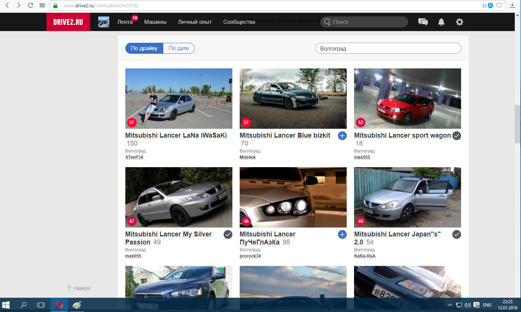Screen dimensions: 521x312
Task: Open the speed dial grid icon
Action: (42, 5)
